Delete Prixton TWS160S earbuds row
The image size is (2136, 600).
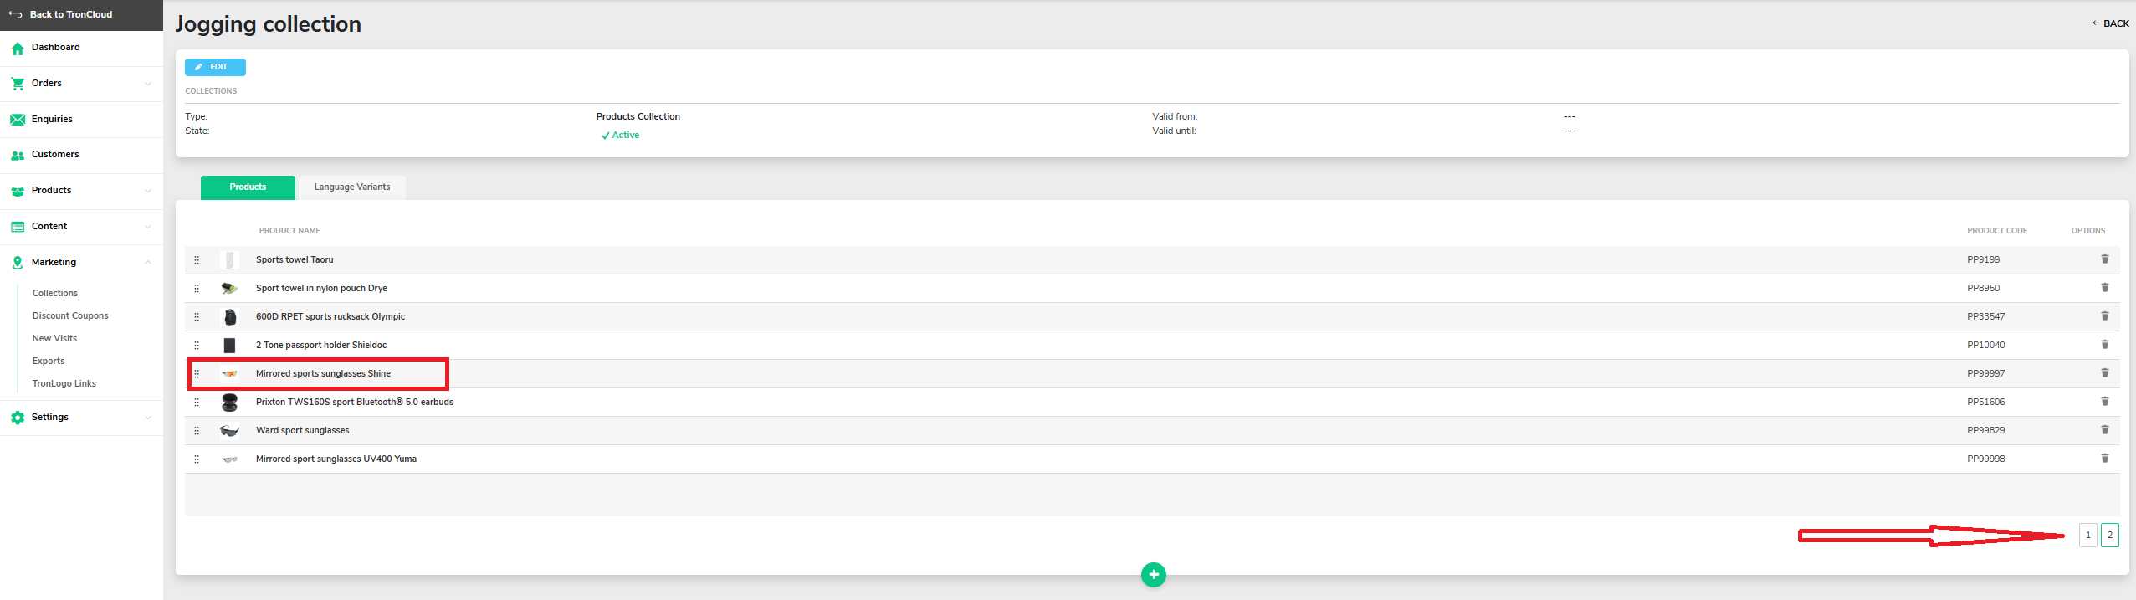2104,402
